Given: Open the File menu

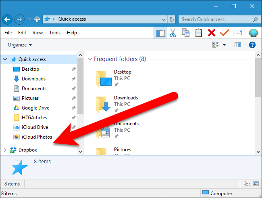Looking at the screenshot, I should point(8,33).
